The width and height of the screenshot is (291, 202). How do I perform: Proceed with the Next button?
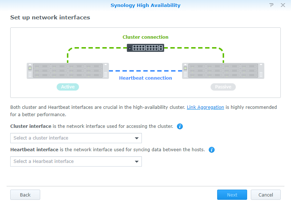pos(232,195)
